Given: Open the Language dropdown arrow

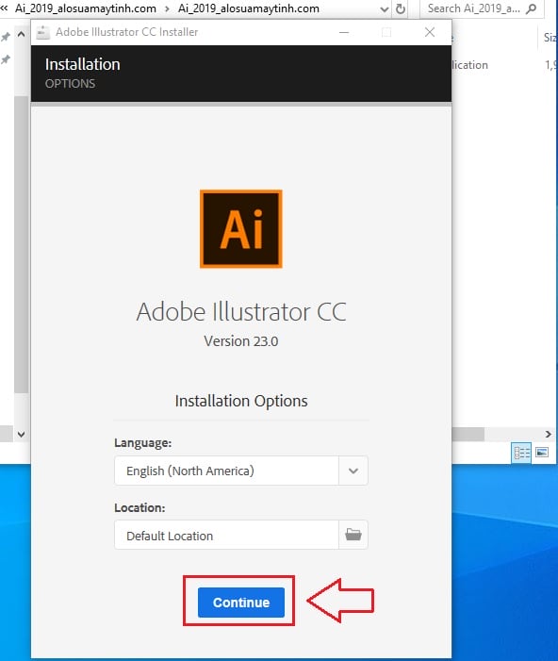Looking at the screenshot, I should click(353, 471).
